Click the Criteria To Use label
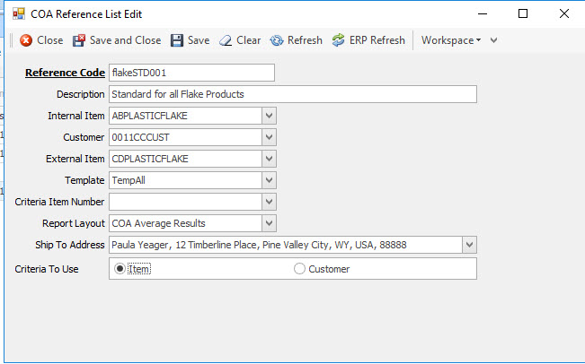 coord(47,269)
